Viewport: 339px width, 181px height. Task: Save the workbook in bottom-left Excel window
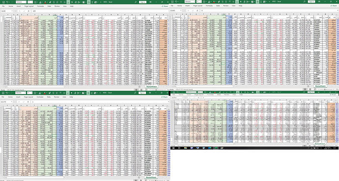(x=3, y=93)
